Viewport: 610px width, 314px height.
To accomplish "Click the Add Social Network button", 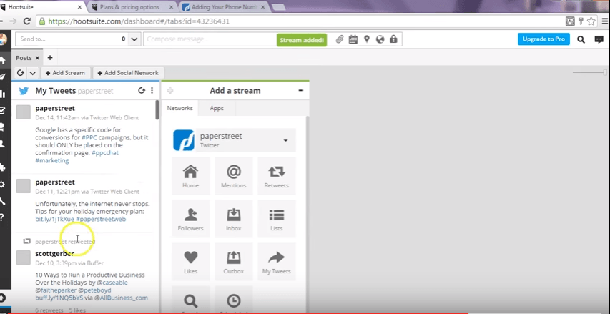I will click(x=128, y=73).
